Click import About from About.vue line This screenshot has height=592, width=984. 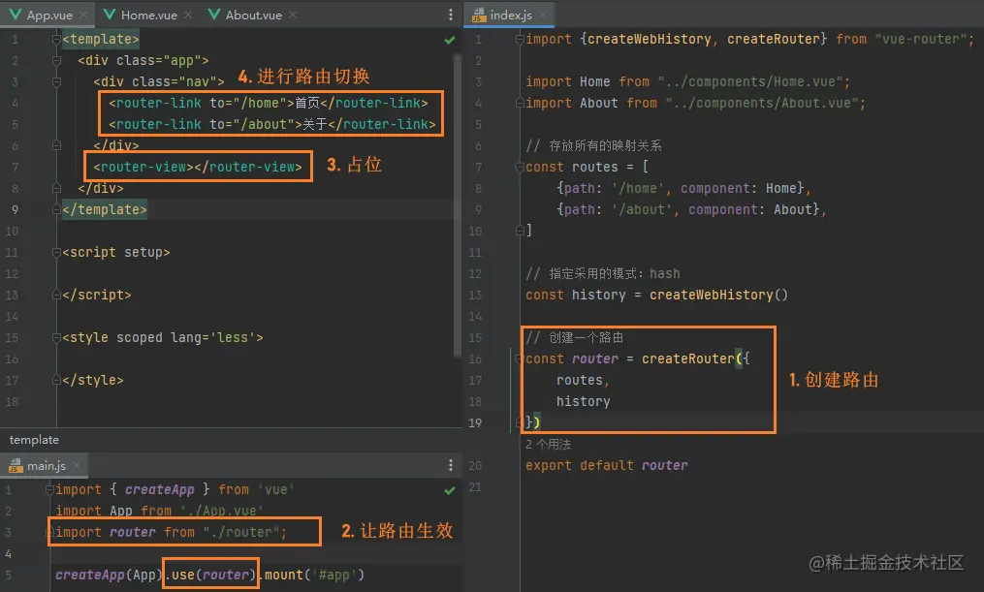tap(695, 103)
